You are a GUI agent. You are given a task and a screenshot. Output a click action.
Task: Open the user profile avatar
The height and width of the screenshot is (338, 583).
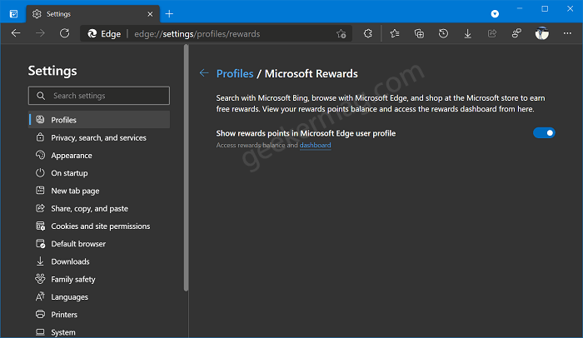pyautogui.click(x=541, y=34)
